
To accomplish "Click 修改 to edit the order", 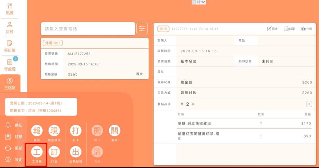I will pyautogui.click(x=272, y=29).
